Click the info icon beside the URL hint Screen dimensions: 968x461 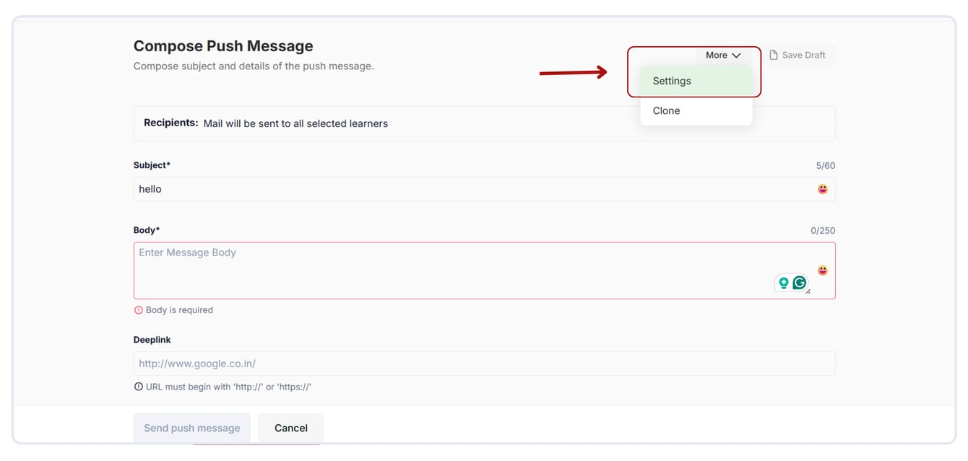click(x=139, y=387)
